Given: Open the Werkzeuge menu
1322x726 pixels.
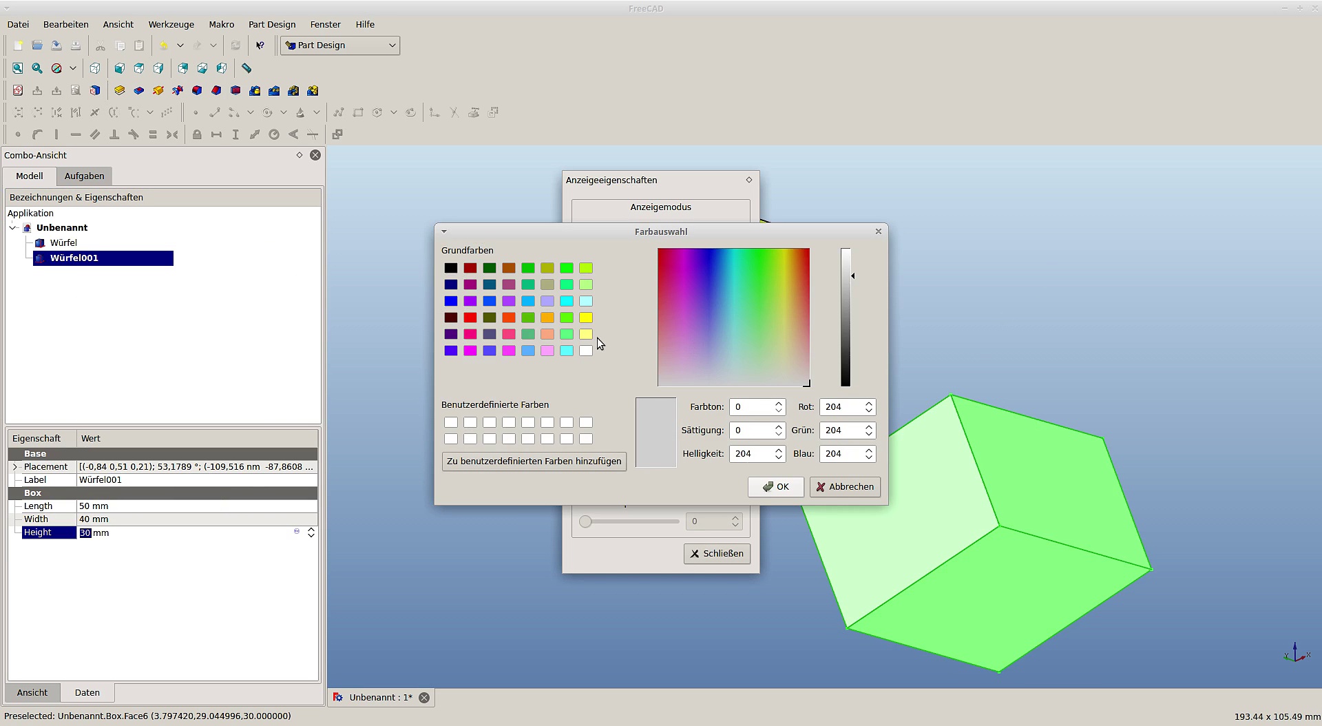Looking at the screenshot, I should (171, 24).
